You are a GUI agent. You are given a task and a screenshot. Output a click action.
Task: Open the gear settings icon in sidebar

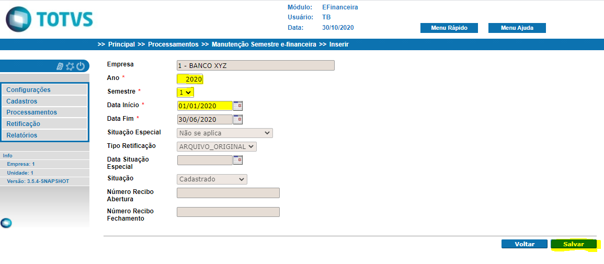70,66
